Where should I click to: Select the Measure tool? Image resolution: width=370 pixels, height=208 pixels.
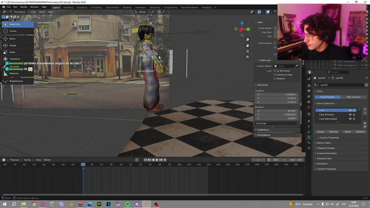click(14, 73)
